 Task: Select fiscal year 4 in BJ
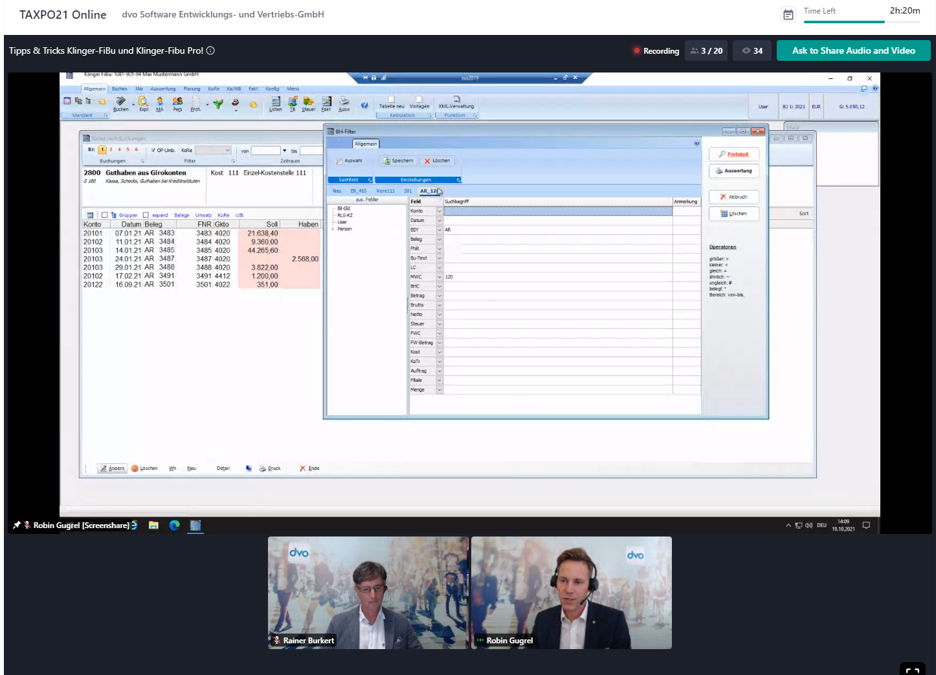click(119, 149)
